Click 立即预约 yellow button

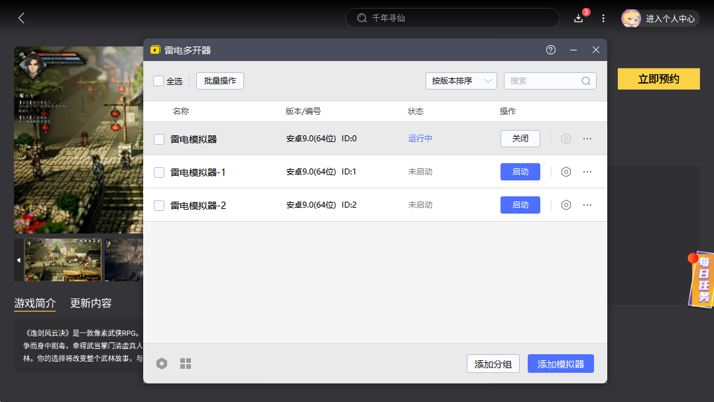pos(658,79)
